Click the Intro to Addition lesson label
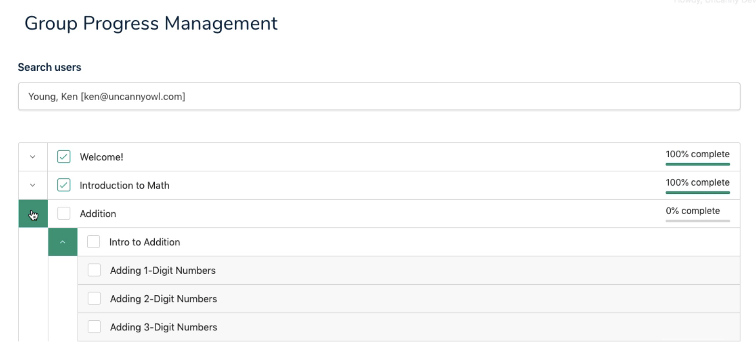The image size is (756, 353). tap(145, 242)
